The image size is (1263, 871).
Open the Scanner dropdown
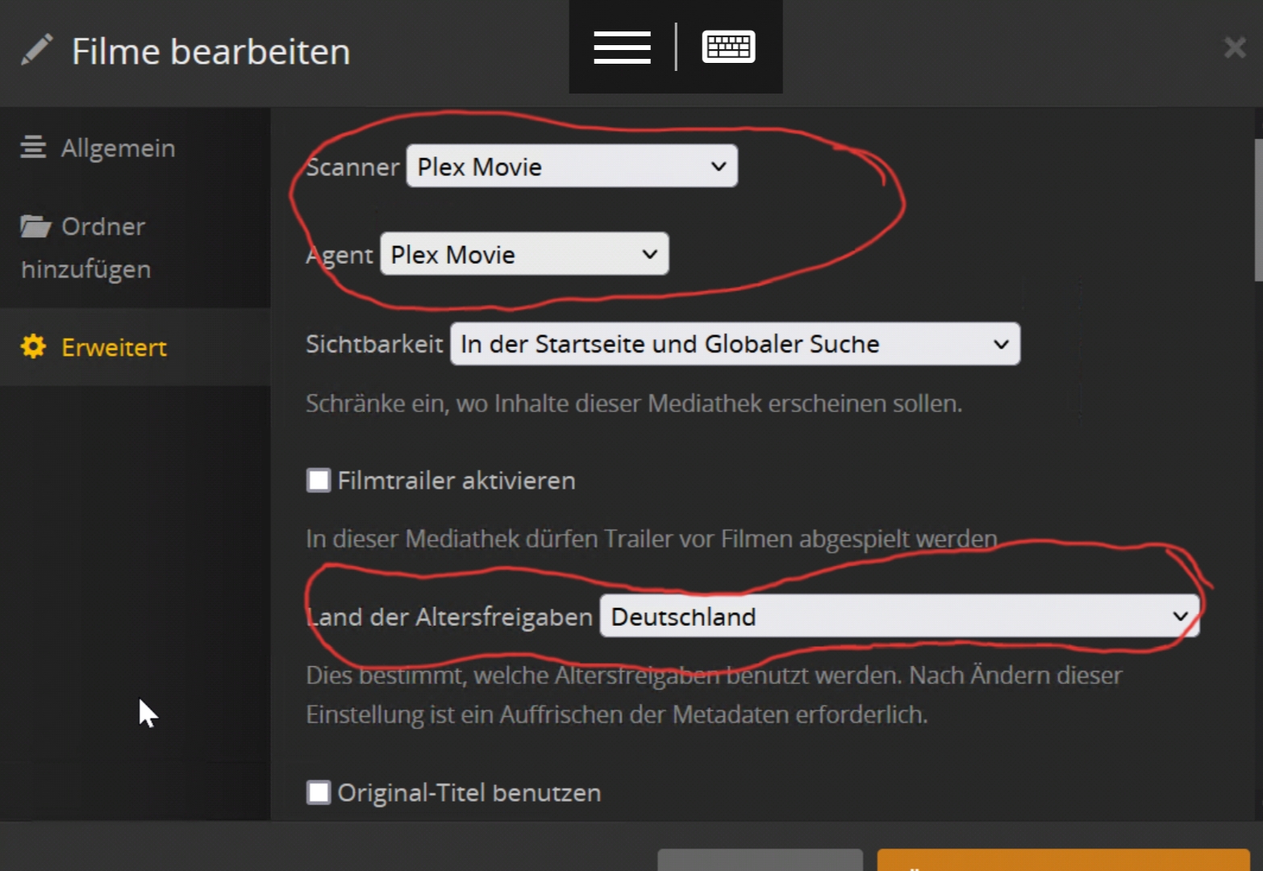pyautogui.click(x=572, y=166)
